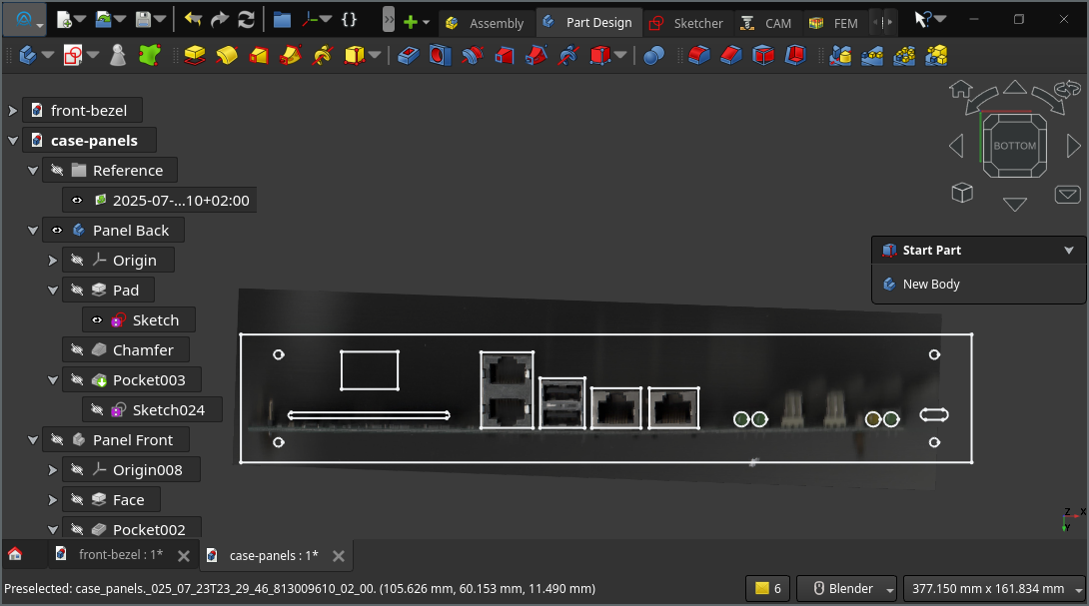This screenshot has width=1089, height=606.
Task: Click the Undo arrow icon
Action: [193, 20]
